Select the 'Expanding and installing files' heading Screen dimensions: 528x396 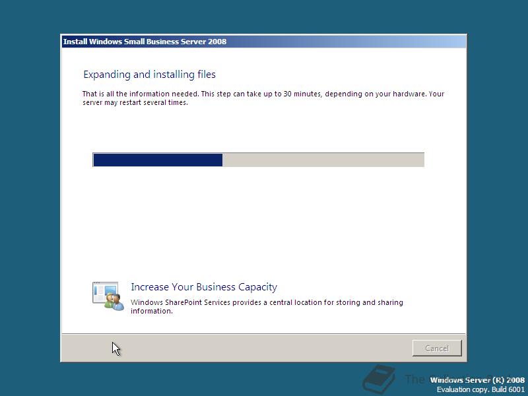pos(150,75)
